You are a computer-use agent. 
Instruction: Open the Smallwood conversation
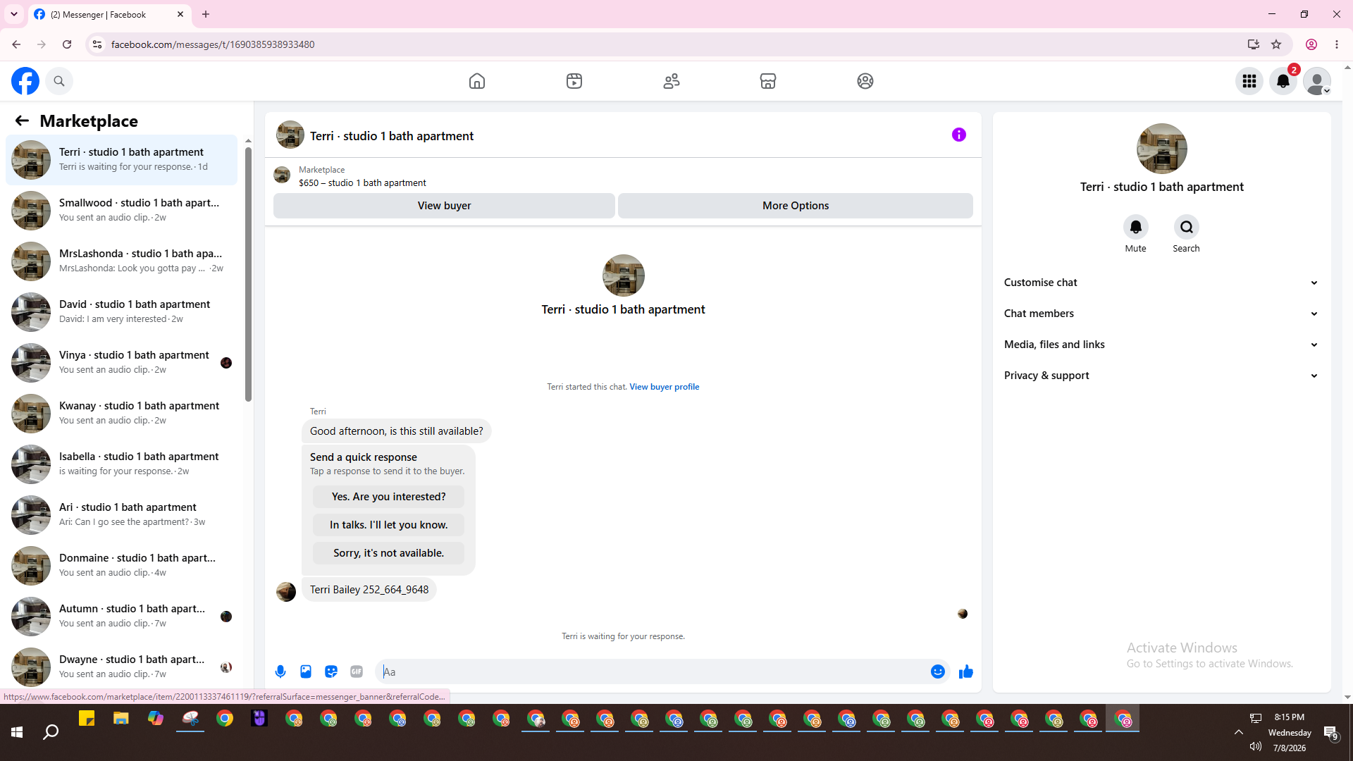click(121, 211)
